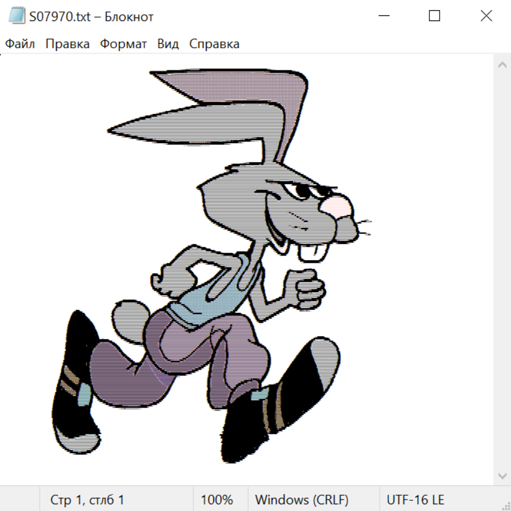Screen dimensions: 511x511
Task: Click the Windows (CRLF) line ending indicator
Action: pyautogui.click(x=301, y=500)
